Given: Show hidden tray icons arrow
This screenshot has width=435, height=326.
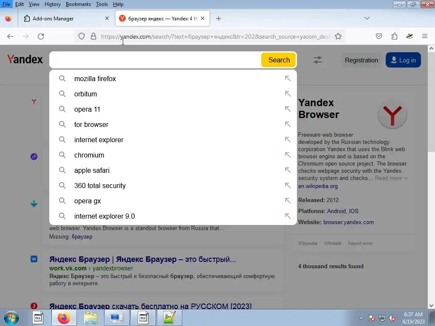Looking at the screenshot, I should 361,318.
